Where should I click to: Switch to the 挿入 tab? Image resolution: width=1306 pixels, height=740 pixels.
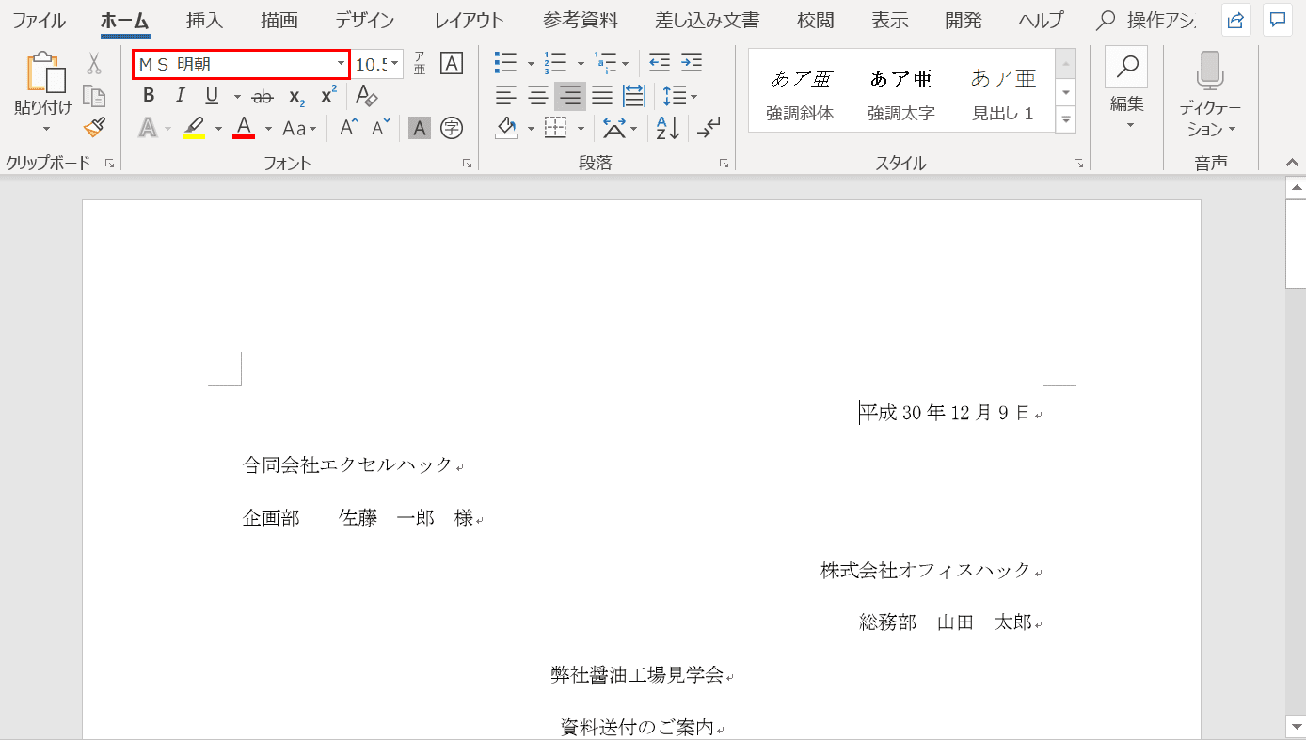[x=204, y=20]
